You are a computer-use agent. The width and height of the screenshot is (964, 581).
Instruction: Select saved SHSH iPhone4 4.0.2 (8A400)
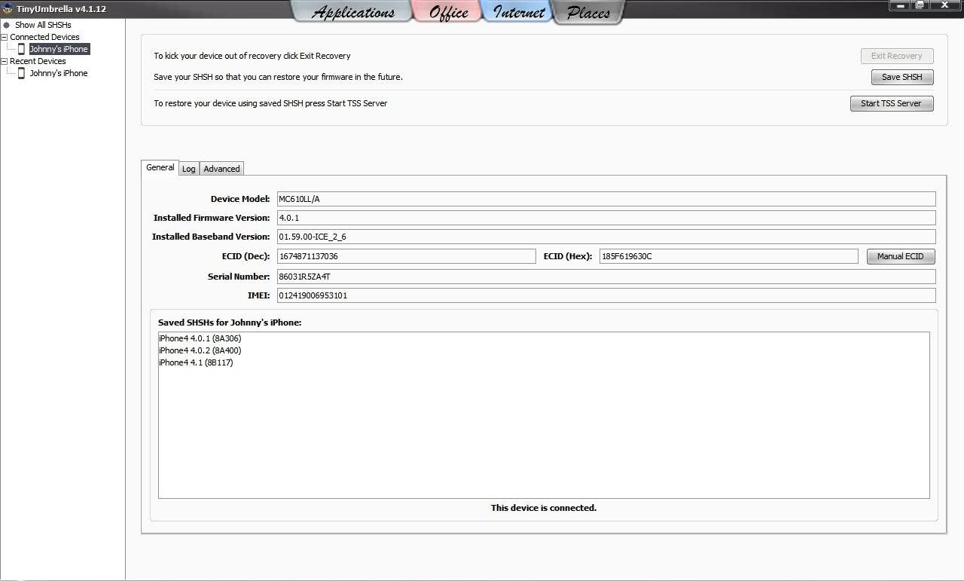point(200,350)
